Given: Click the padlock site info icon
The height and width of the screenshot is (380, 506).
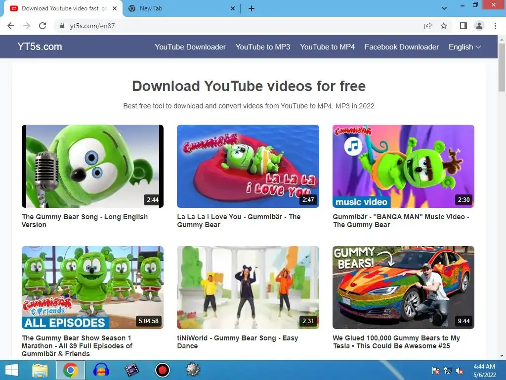Looking at the screenshot, I should click(62, 26).
